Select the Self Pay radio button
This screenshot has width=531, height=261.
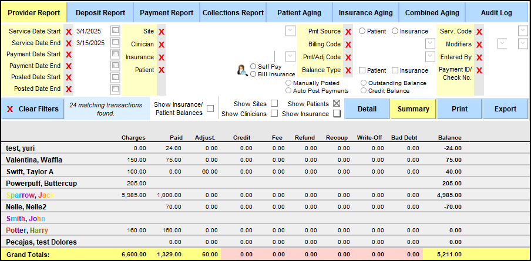(253, 66)
